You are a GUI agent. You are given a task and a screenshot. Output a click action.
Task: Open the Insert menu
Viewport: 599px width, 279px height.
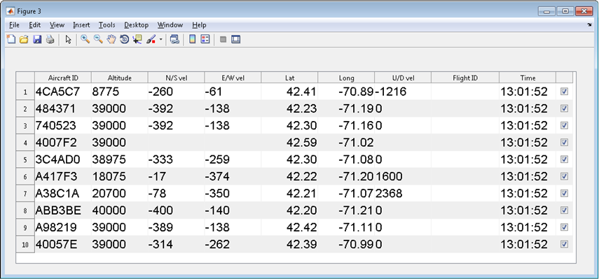[x=81, y=25]
